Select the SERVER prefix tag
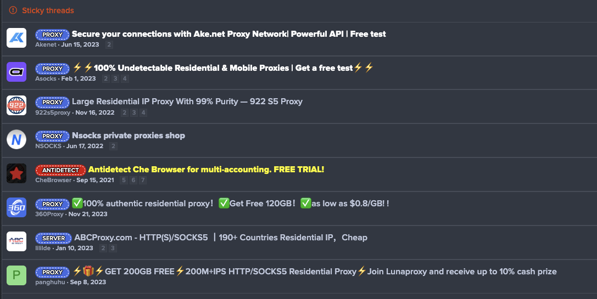Image resolution: width=597 pixels, height=299 pixels. pyautogui.click(x=53, y=238)
